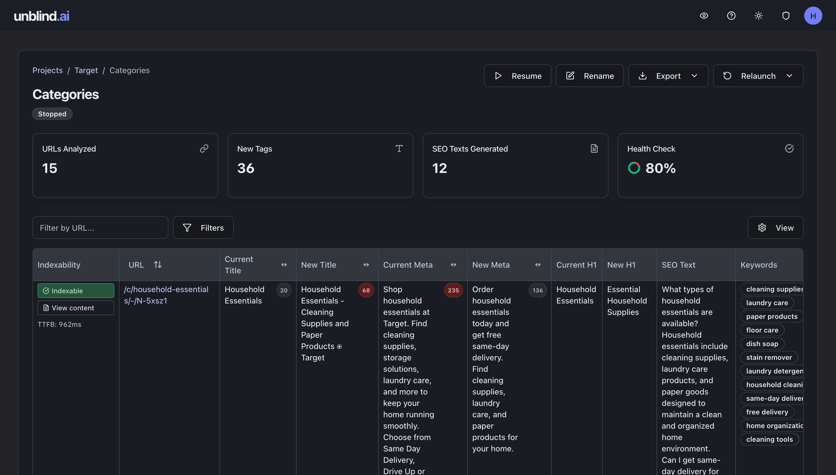Click the checkmark icon on Health Check card
The width and height of the screenshot is (836, 475).
(789, 148)
